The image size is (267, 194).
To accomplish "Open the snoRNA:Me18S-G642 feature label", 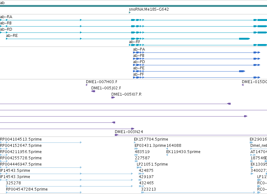I will point(149,9).
